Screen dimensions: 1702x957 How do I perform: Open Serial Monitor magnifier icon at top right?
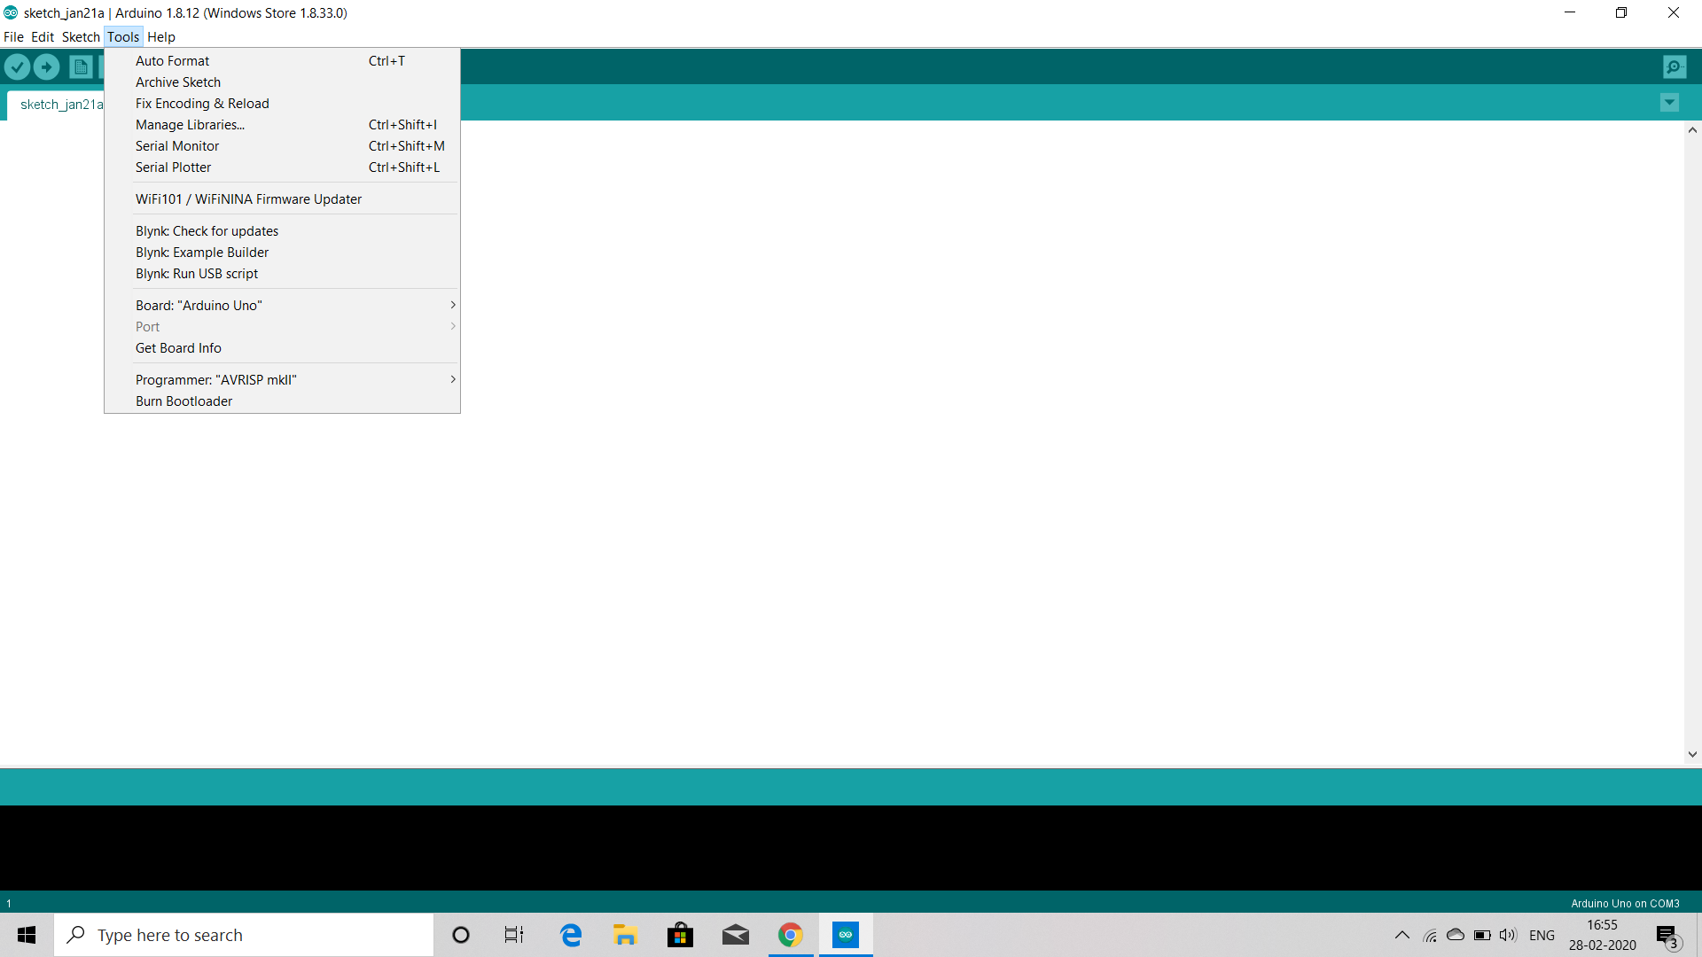click(1675, 66)
